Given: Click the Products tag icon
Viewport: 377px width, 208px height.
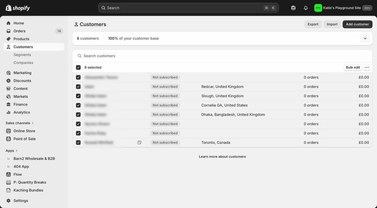Looking at the screenshot, I should (x=8, y=39).
